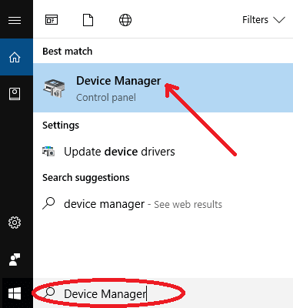This screenshot has height=308, width=293.
Task: Click the Control panel subtitle text
Action: pyautogui.click(x=106, y=98)
